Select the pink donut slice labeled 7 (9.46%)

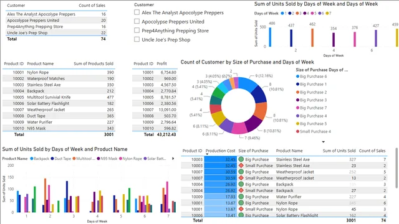[x=239, y=128]
